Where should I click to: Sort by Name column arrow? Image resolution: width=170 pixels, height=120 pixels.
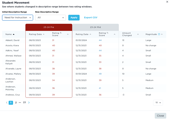pos(14,34)
